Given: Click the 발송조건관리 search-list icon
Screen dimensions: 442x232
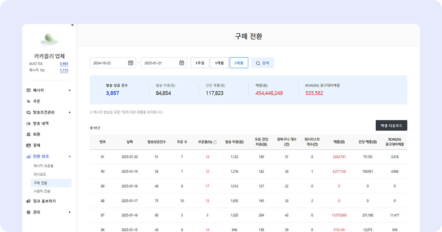Looking at the screenshot, I should point(29,112).
